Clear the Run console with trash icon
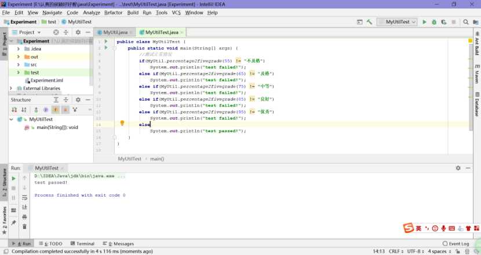Viewport: 481px width, 255px height. click(24, 227)
